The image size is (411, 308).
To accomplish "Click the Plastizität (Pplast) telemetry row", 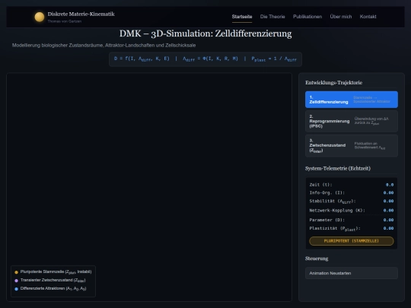I will (351, 228).
